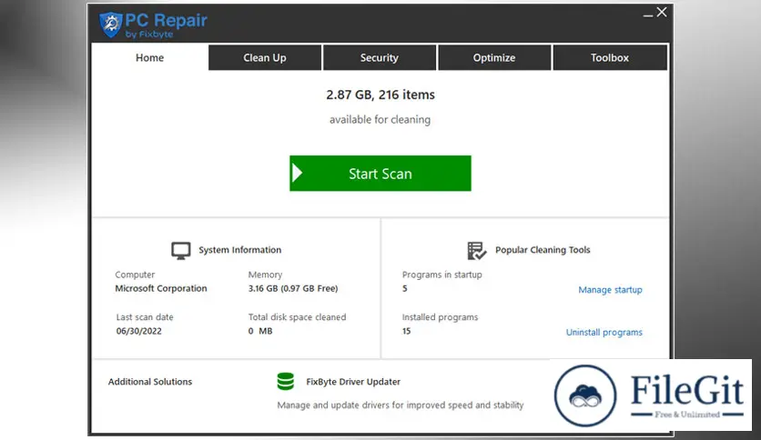
Task: Click the 'Last scan date' label
Action: [145, 317]
